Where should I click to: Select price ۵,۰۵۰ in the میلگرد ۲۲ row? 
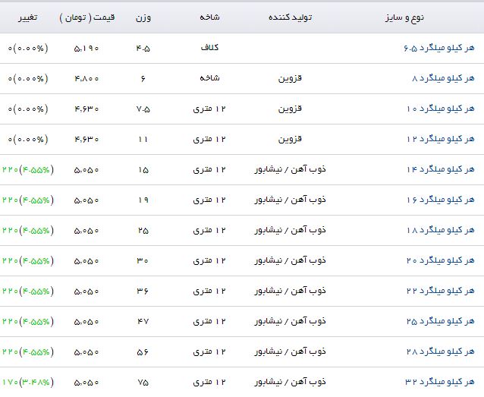pyautogui.click(x=86, y=291)
